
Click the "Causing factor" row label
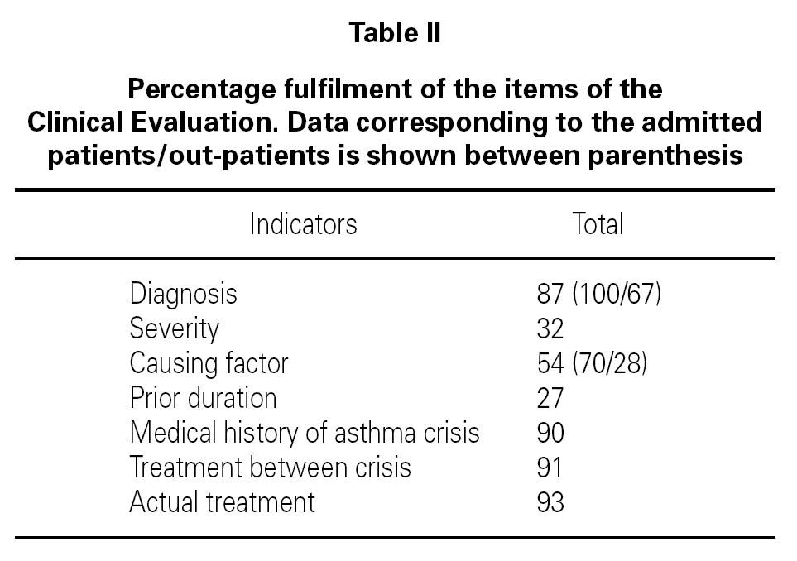(x=209, y=363)
